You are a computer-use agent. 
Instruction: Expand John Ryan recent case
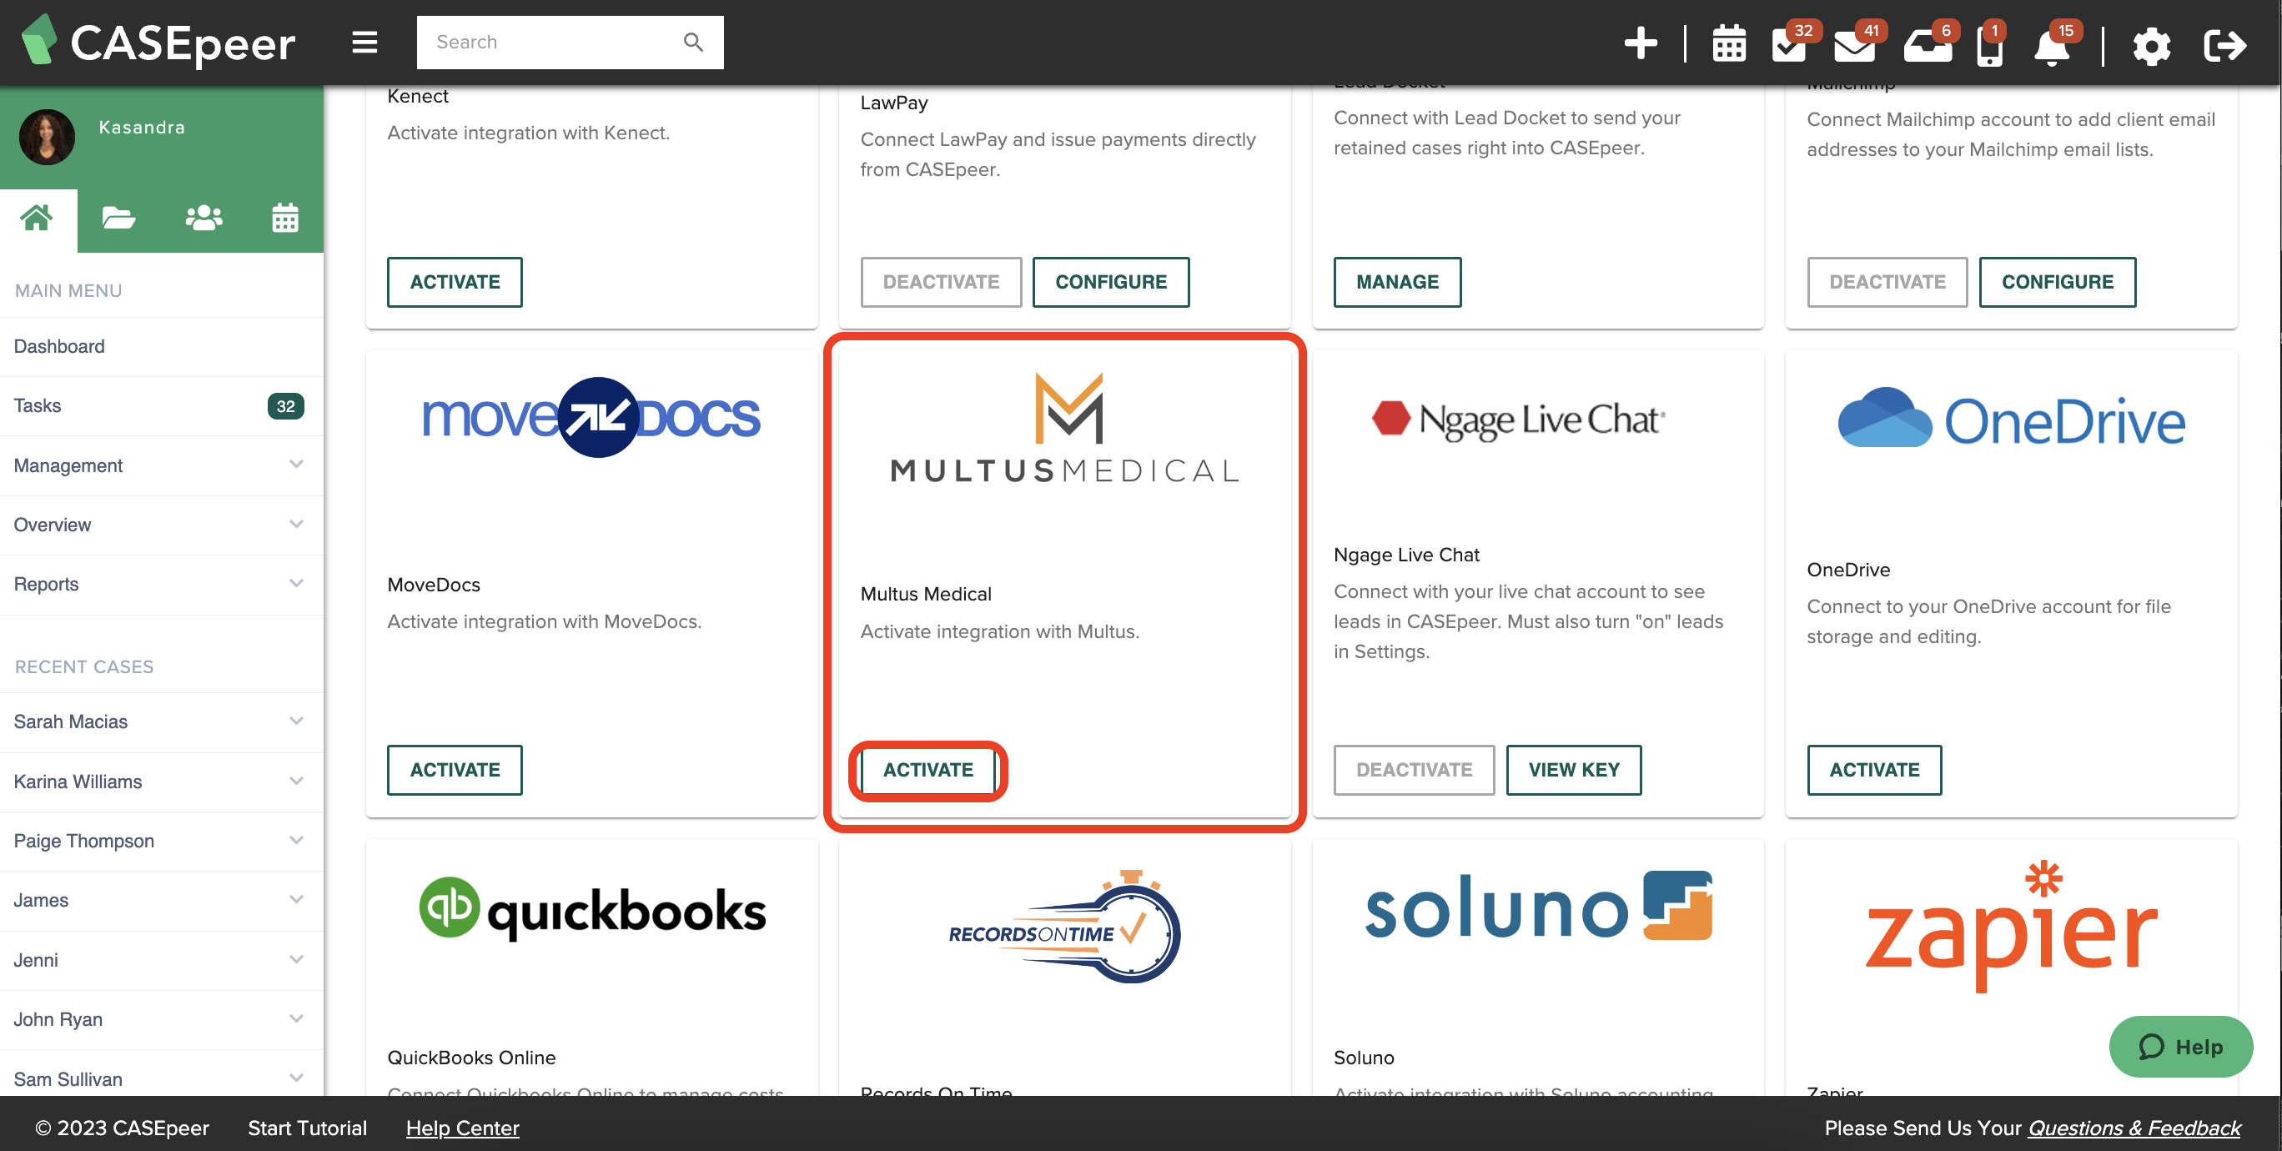click(x=161, y=1020)
